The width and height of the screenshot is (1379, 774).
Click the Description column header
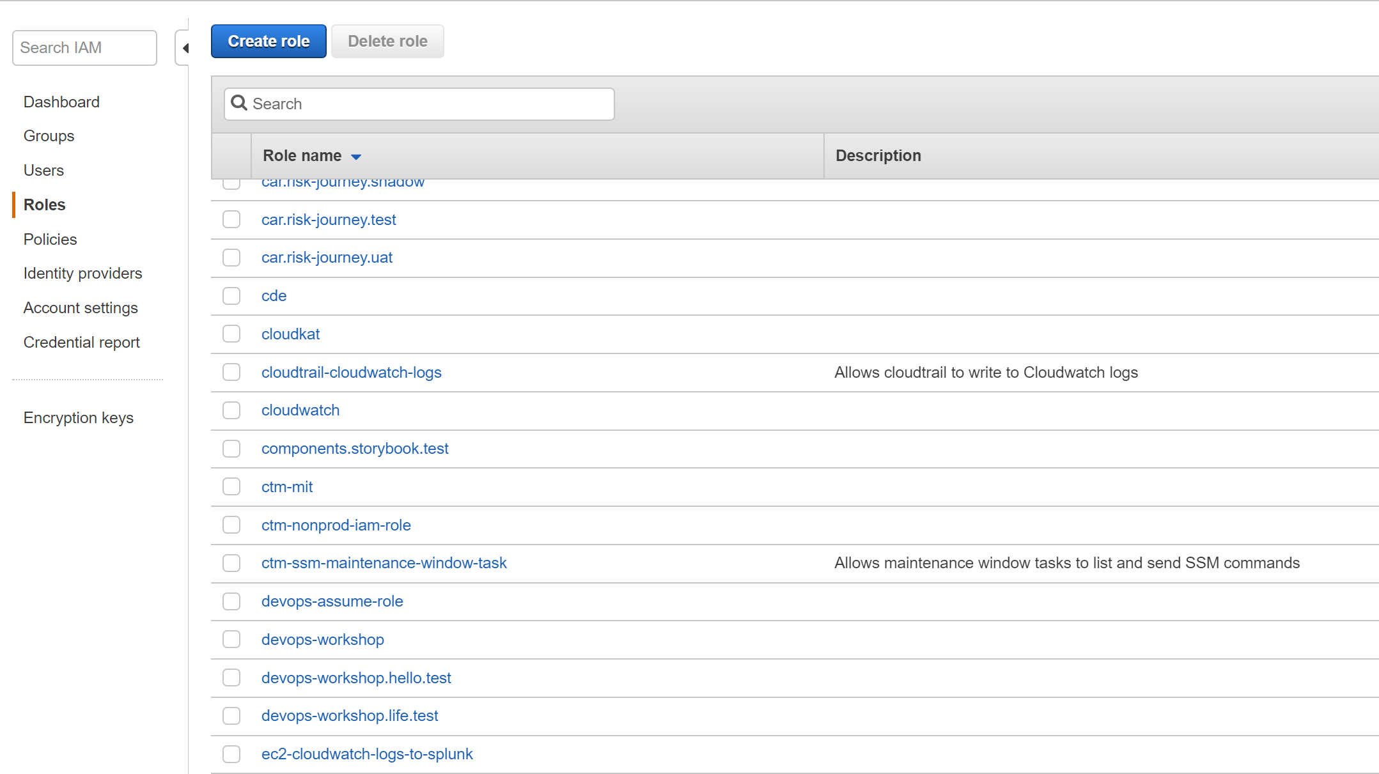(878, 155)
